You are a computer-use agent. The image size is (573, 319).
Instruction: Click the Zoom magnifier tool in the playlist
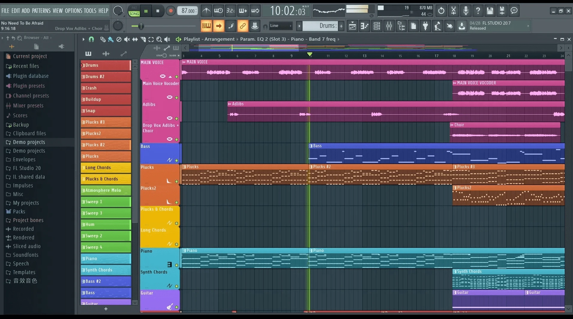coord(159,39)
